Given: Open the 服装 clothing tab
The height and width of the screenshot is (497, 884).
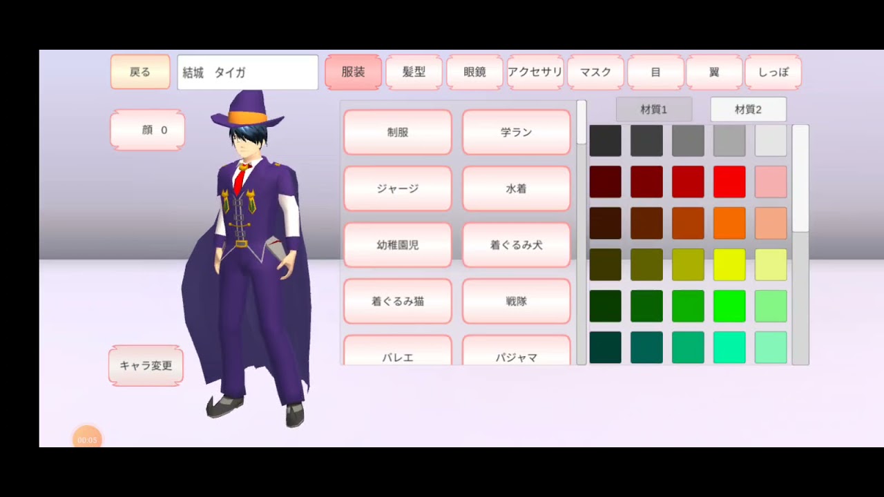Looking at the screenshot, I should [x=353, y=72].
